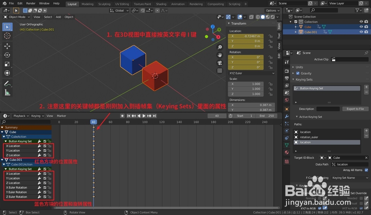Toggle auto keying record button

click(122, 116)
